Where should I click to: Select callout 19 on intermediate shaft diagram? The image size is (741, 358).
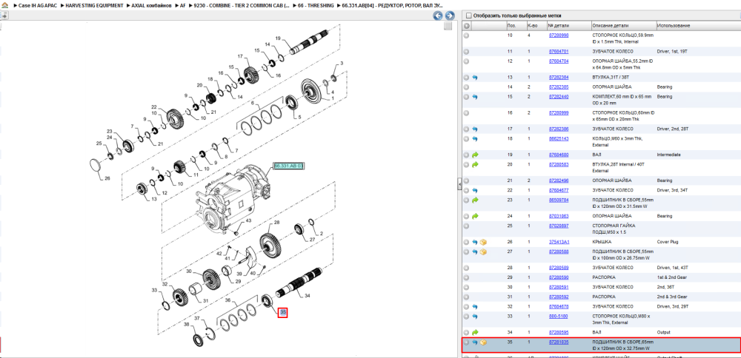click(x=278, y=38)
